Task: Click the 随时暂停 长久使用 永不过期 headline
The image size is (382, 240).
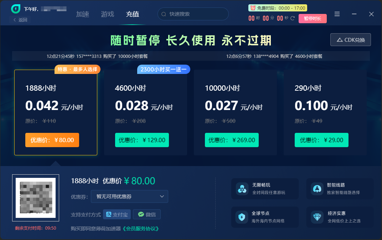Action: tap(191, 40)
